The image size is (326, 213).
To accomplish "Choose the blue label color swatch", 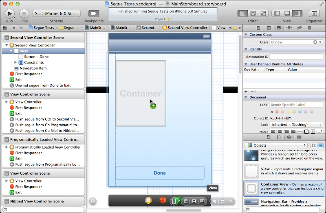I will (300, 112).
